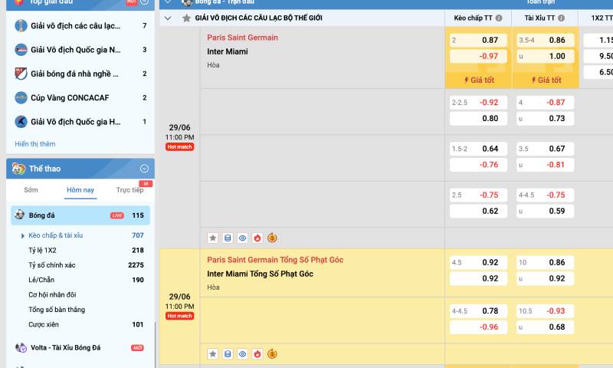613x368 pixels.
Task: Collapse the Thể thao panel with circle chevron
Action: coord(144,169)
